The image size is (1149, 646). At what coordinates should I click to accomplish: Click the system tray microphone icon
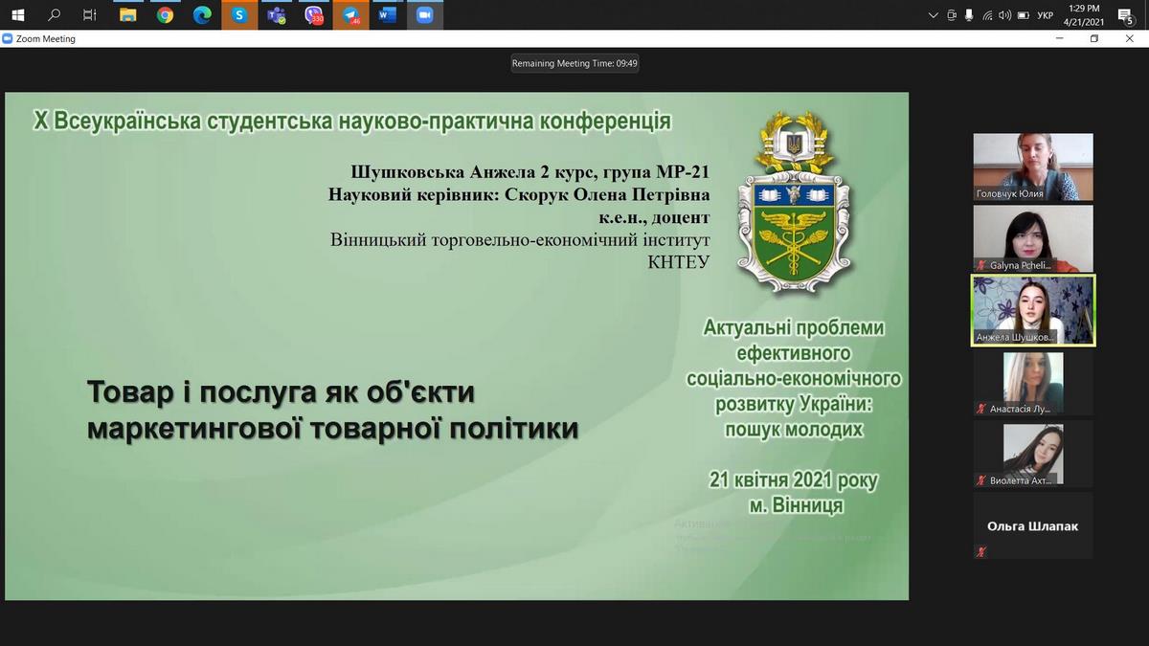click(969, 15)
